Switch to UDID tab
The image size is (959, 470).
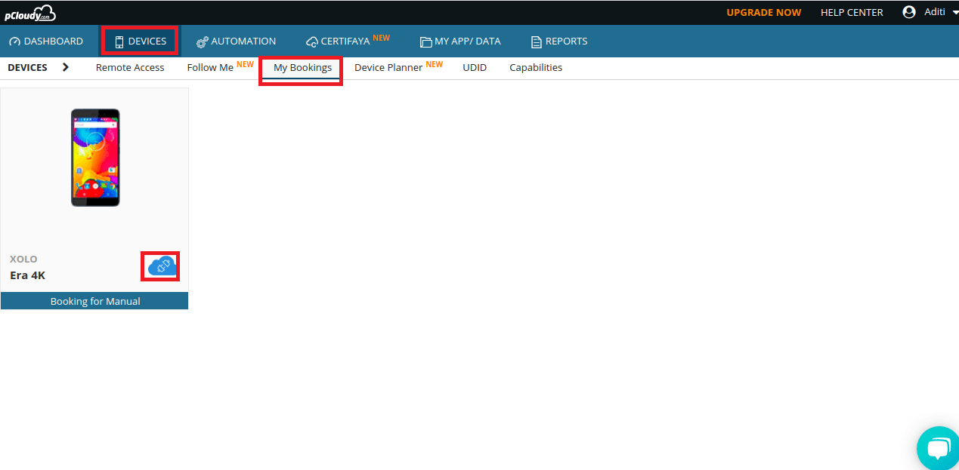point(475,68)
